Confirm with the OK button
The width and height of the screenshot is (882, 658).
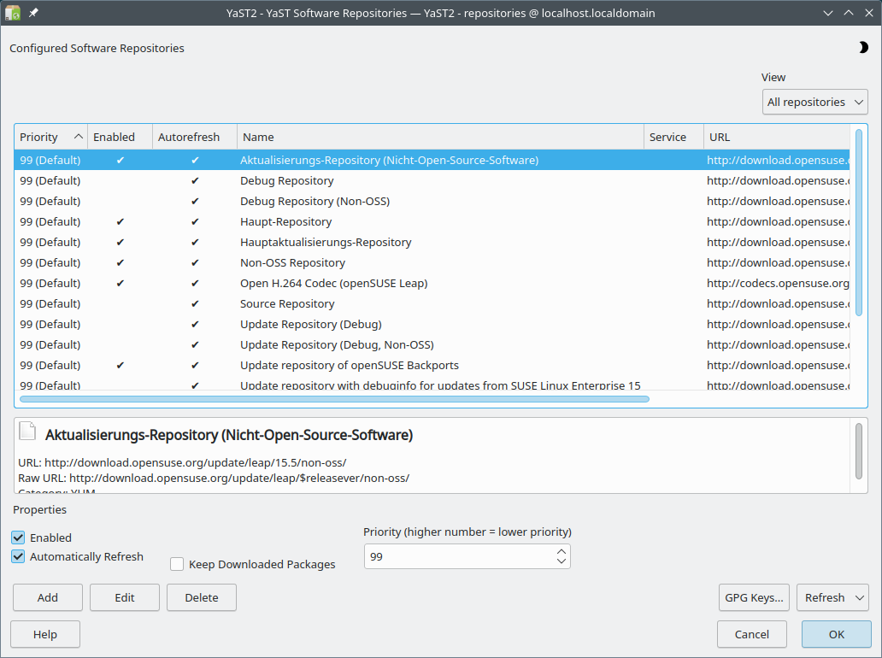(x=837, y=634)
